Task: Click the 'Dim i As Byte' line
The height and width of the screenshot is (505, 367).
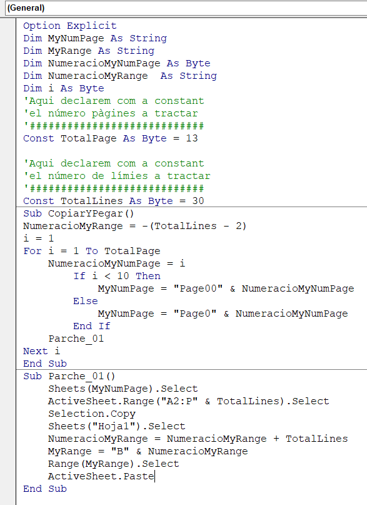Action: click(64, 89)
